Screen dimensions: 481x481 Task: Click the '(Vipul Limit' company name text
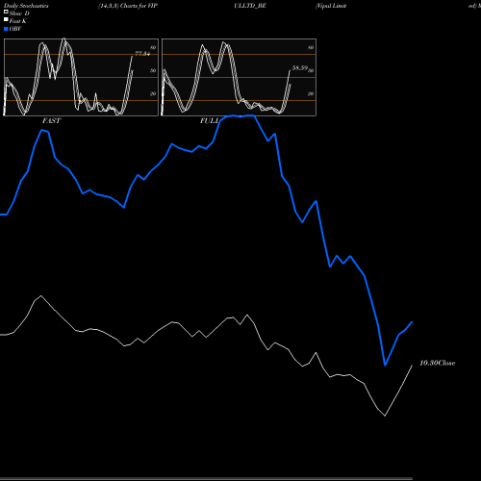coord(331,6)
